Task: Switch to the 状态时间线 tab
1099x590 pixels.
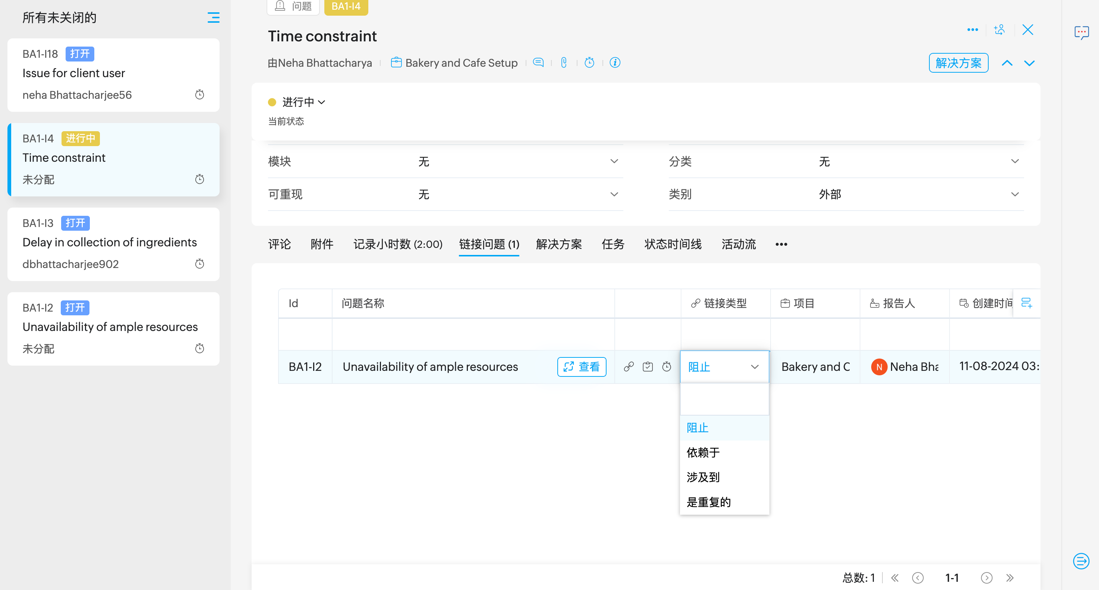Action: pos(673,244)
